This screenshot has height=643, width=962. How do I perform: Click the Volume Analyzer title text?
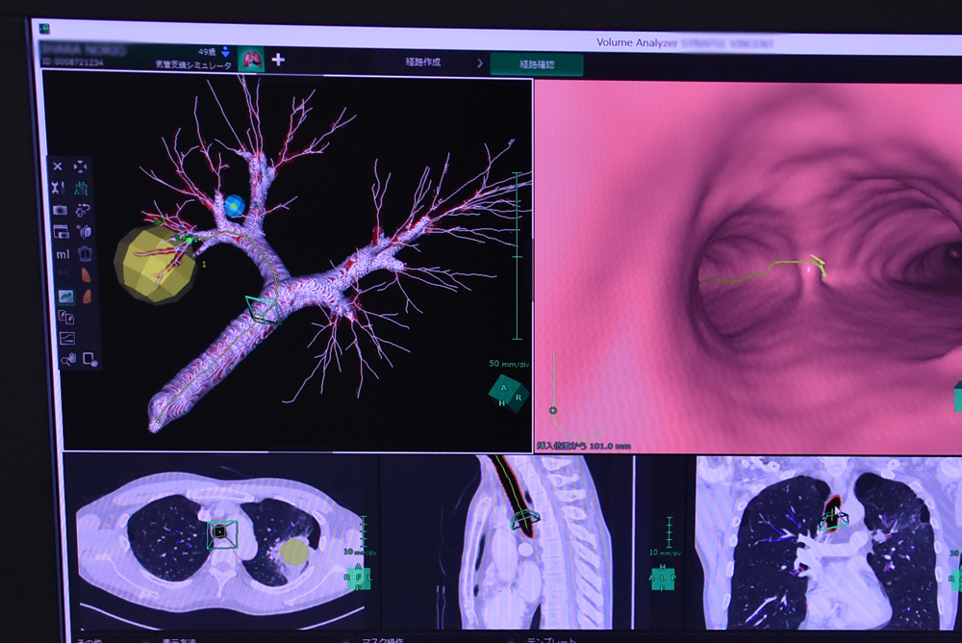(x=637, y=43)
